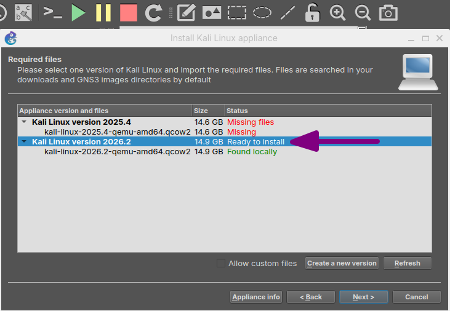Click the Next button
Screen dimensions: 450x311
364,297
